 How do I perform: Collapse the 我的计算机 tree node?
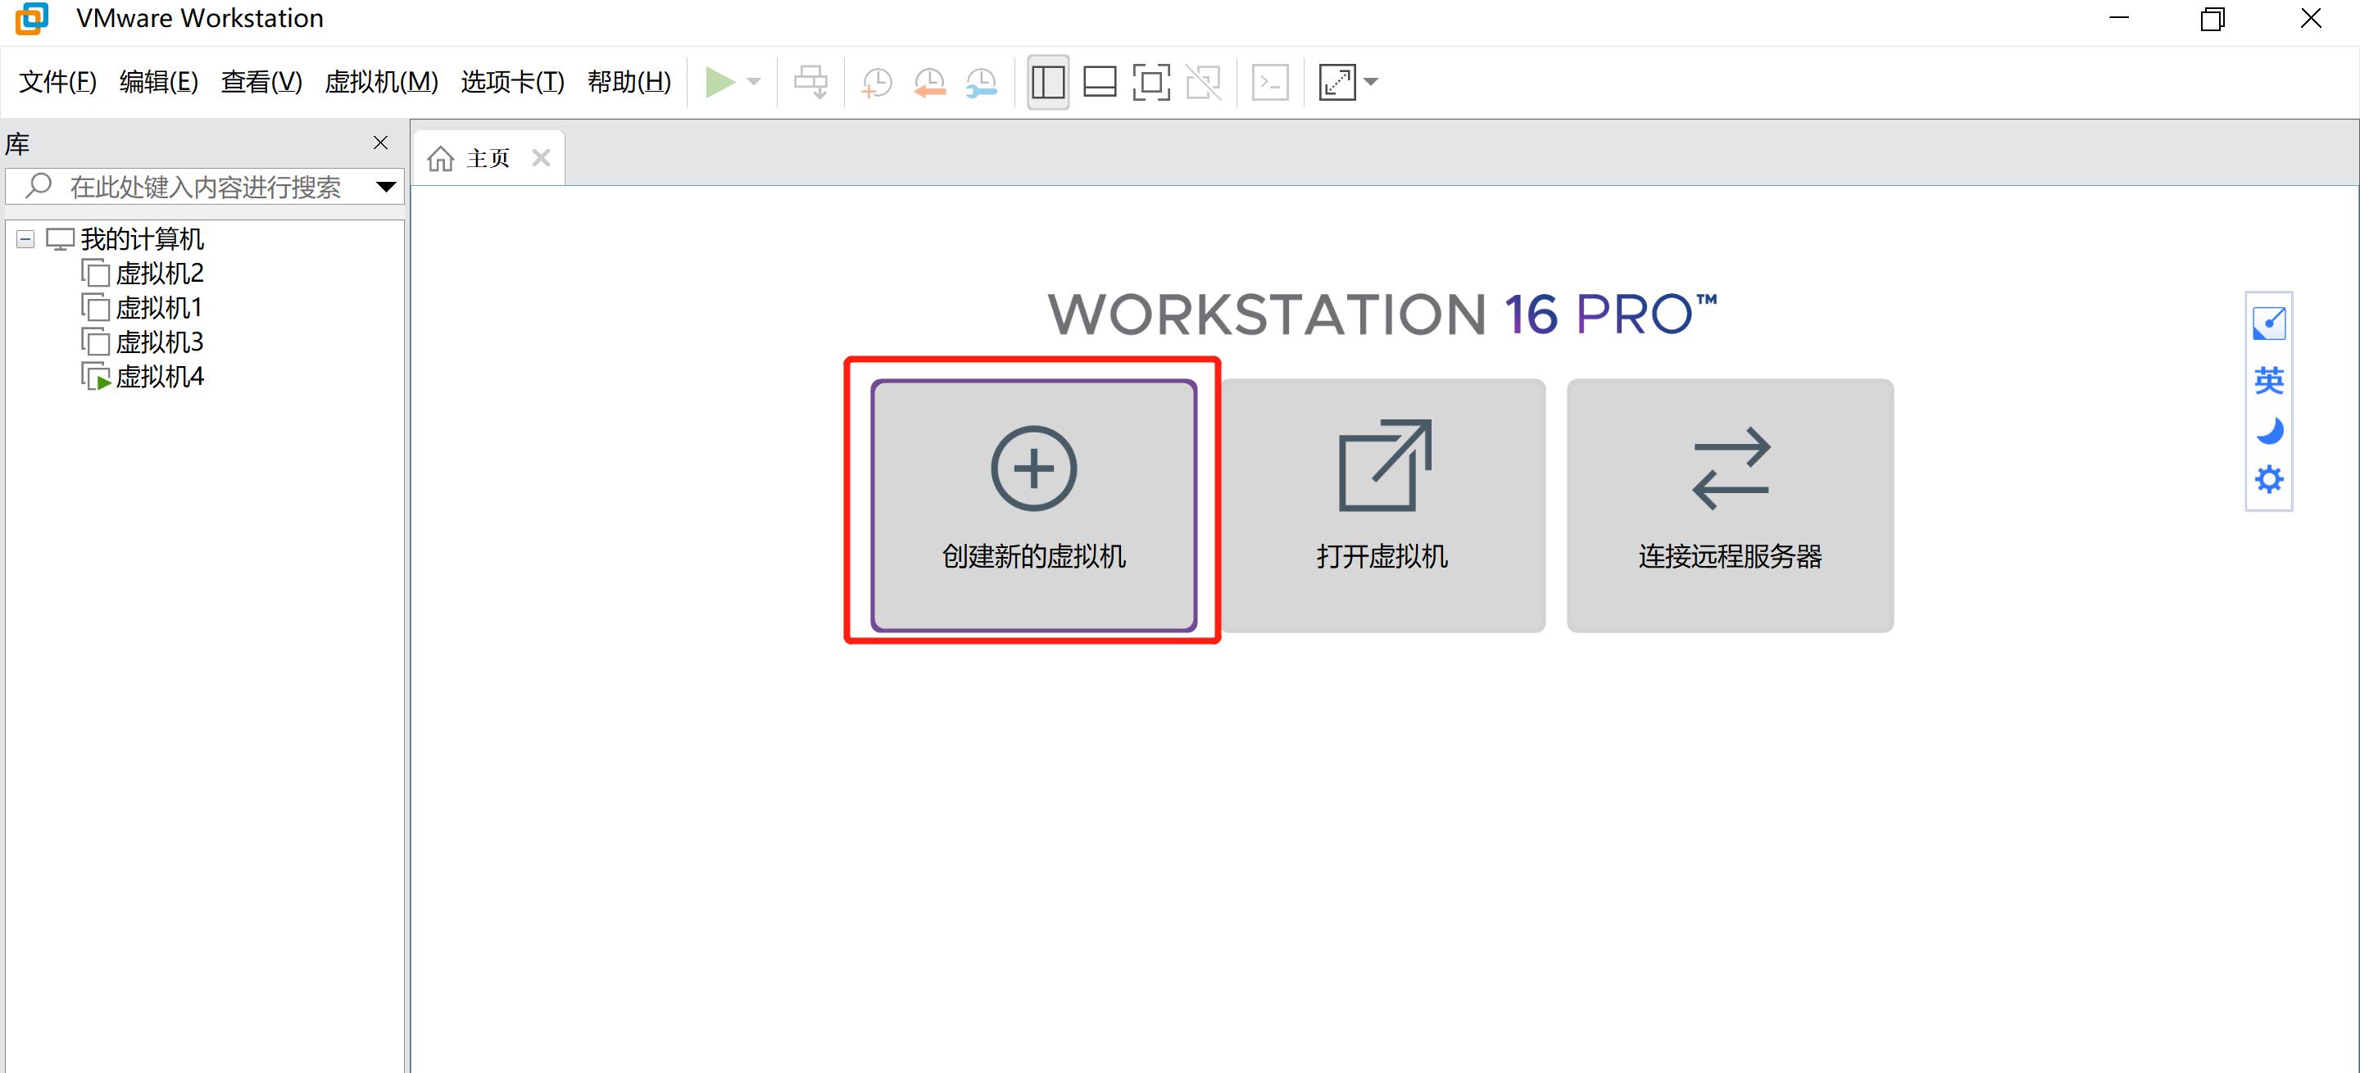[x=25, y=240]
